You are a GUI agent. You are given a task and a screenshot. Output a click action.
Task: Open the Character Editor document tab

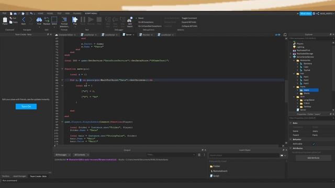(65, 35)
